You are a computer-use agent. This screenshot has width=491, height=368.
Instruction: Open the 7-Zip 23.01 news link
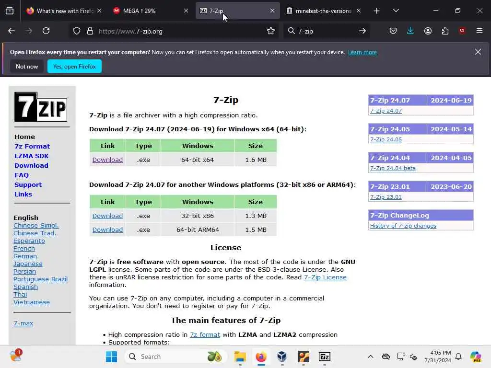coord(386,197)
